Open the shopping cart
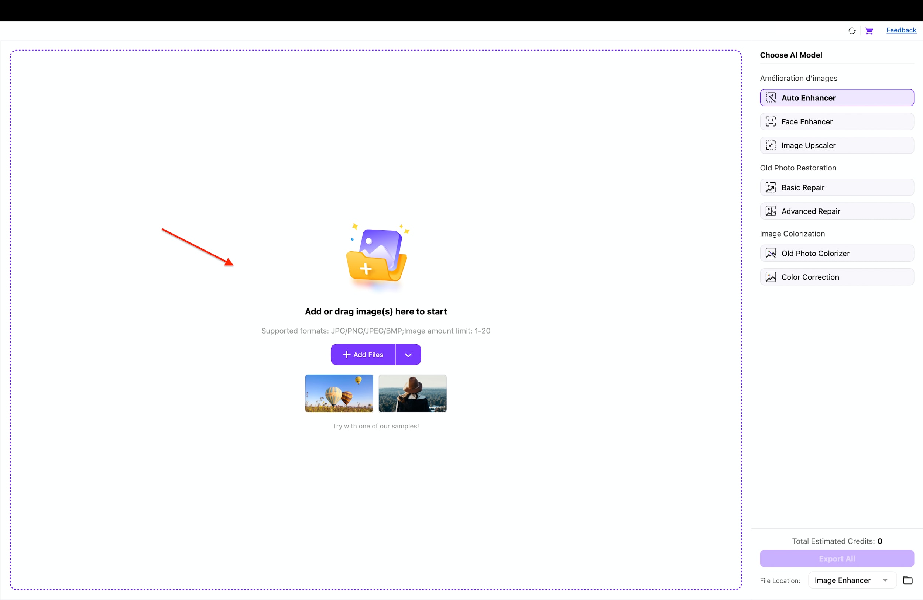Viewport: 923px width, 600px height. click(869, 30)
